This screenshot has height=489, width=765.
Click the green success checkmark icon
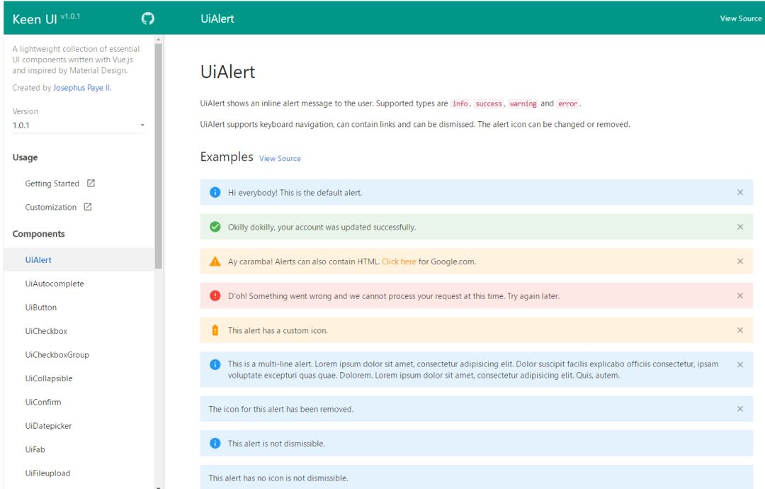click(215, 227)
